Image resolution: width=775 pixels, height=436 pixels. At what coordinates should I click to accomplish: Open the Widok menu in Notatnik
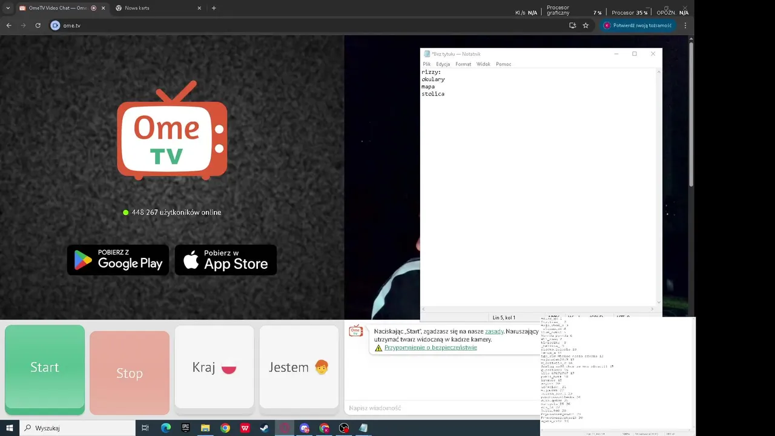[483, 64]
